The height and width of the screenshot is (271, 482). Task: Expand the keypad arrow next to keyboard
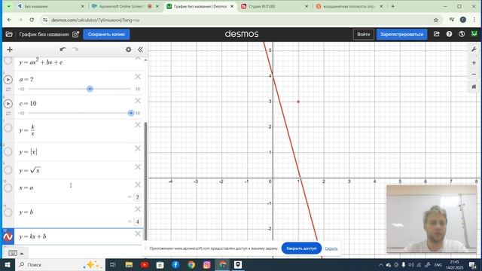point(22,254)
